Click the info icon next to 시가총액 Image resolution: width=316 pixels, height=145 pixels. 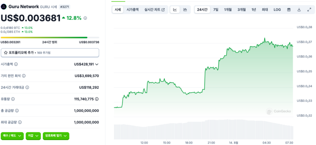16,64
